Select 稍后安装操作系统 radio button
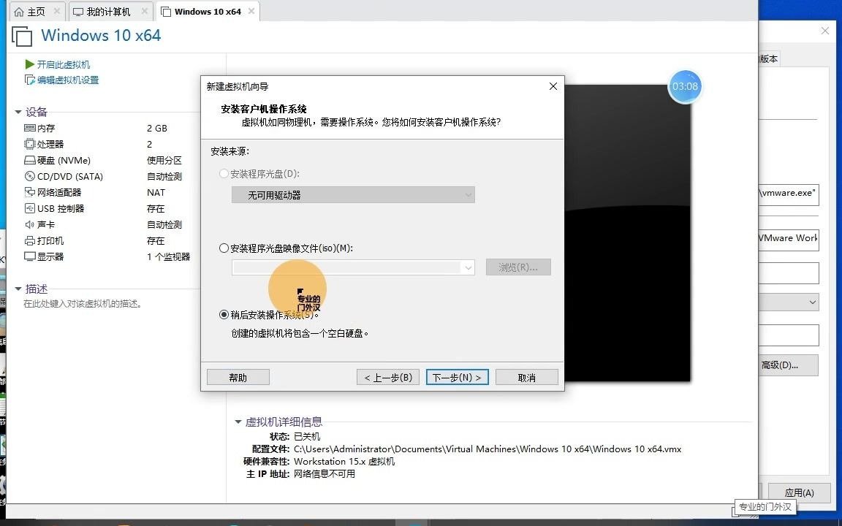 (x=224, y=314)
